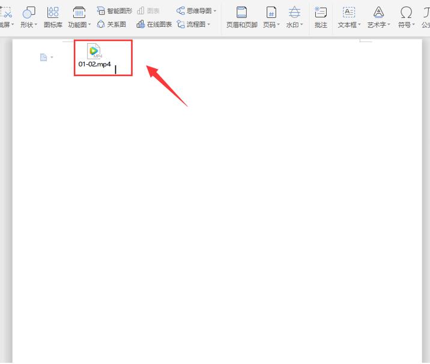Insert a Relationship Diagram (关系图)
The height and width of the screenshot is (364, 430).
tap(111, 25)
